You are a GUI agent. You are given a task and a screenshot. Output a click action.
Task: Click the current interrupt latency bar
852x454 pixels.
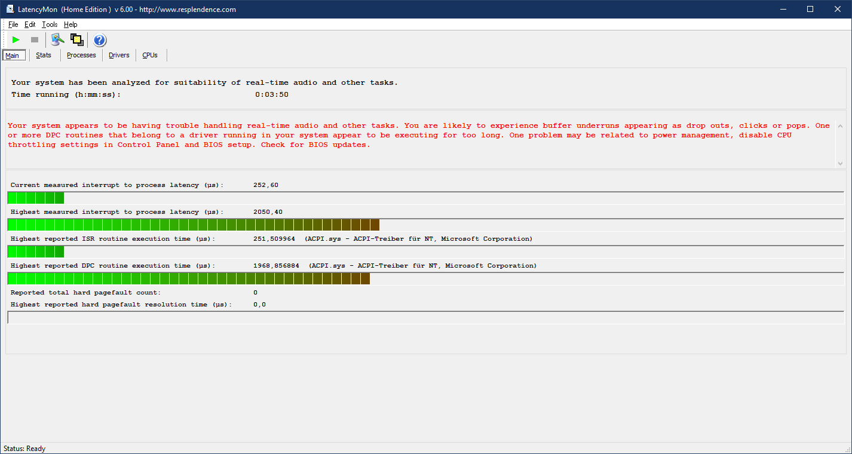tap(426, 198)
